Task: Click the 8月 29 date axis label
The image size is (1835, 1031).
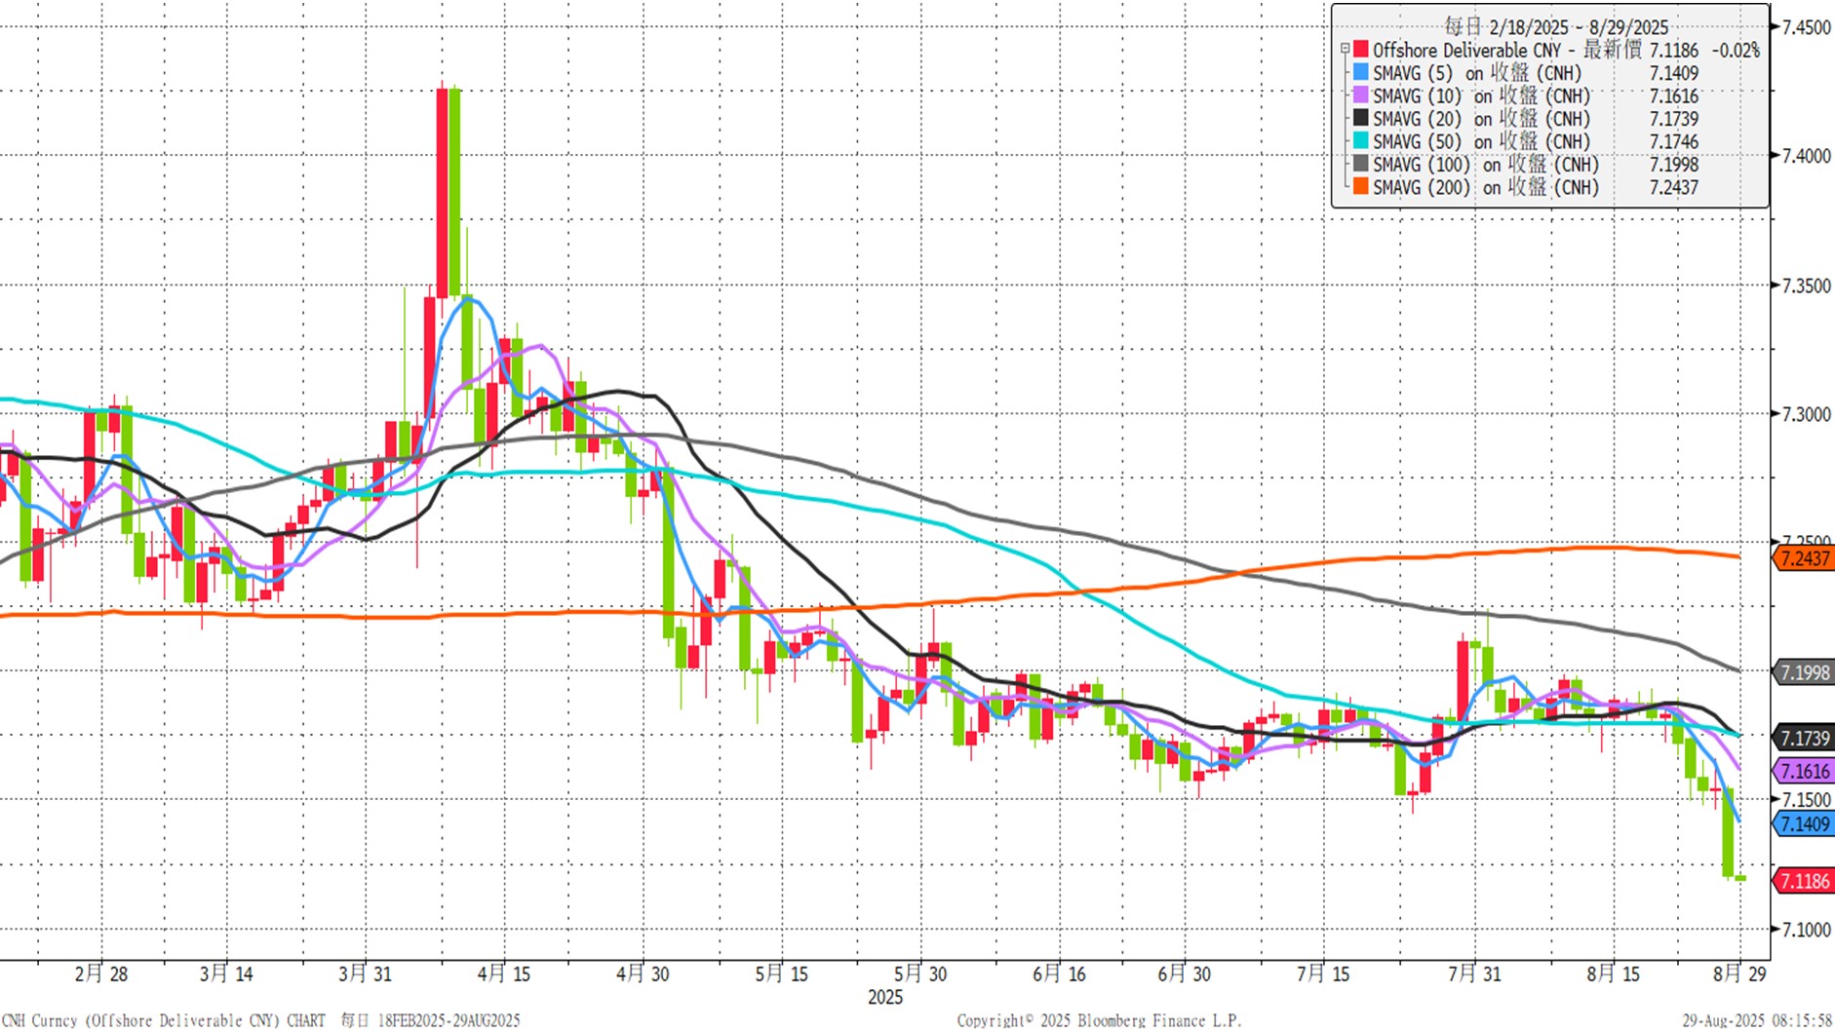Action: [1739, 974]
